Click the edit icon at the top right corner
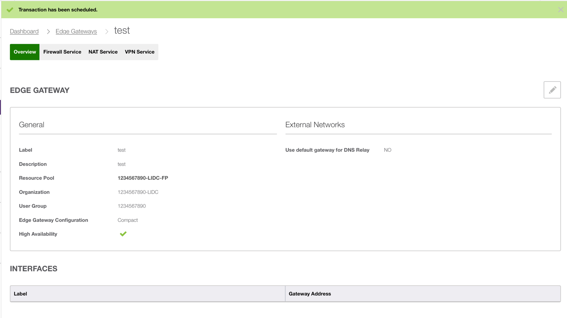Image resolution: width=567 pixels, height=318 pixels. 552,90
